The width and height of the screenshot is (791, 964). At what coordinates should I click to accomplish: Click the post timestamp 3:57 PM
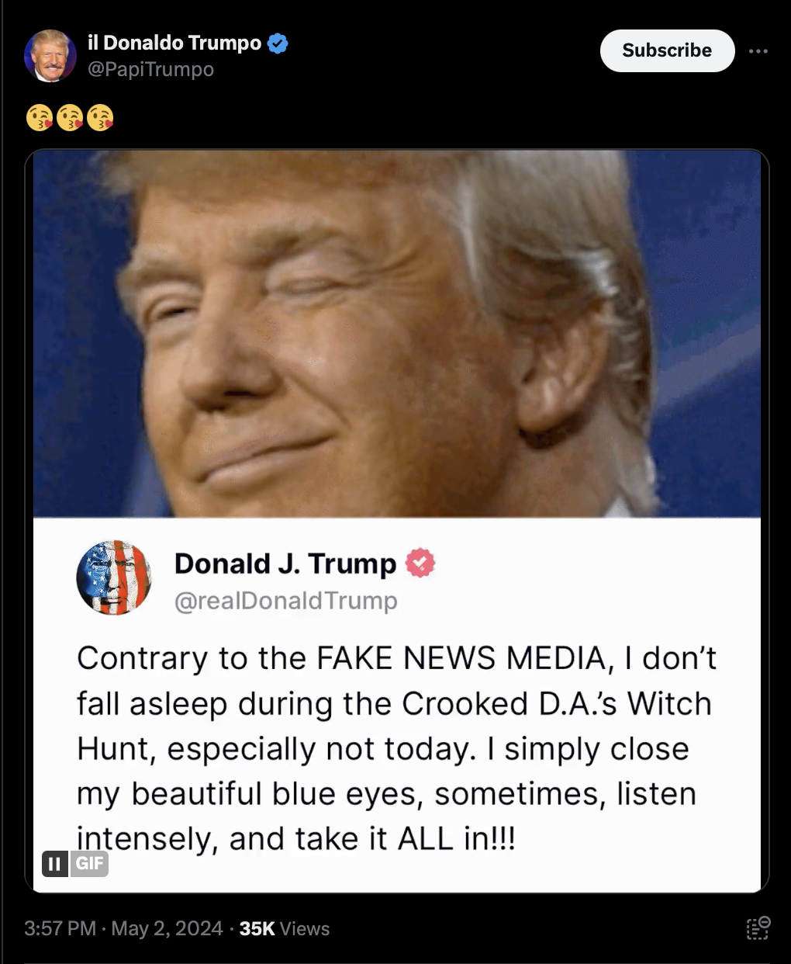pos(60,928)
